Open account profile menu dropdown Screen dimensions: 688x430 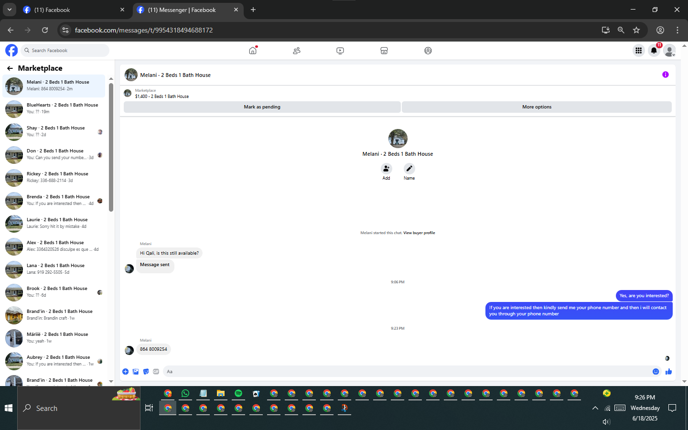point(670,50)
